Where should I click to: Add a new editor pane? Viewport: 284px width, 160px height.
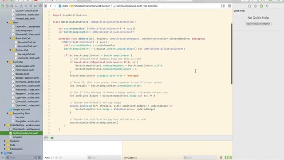click(x=229, y=6)
